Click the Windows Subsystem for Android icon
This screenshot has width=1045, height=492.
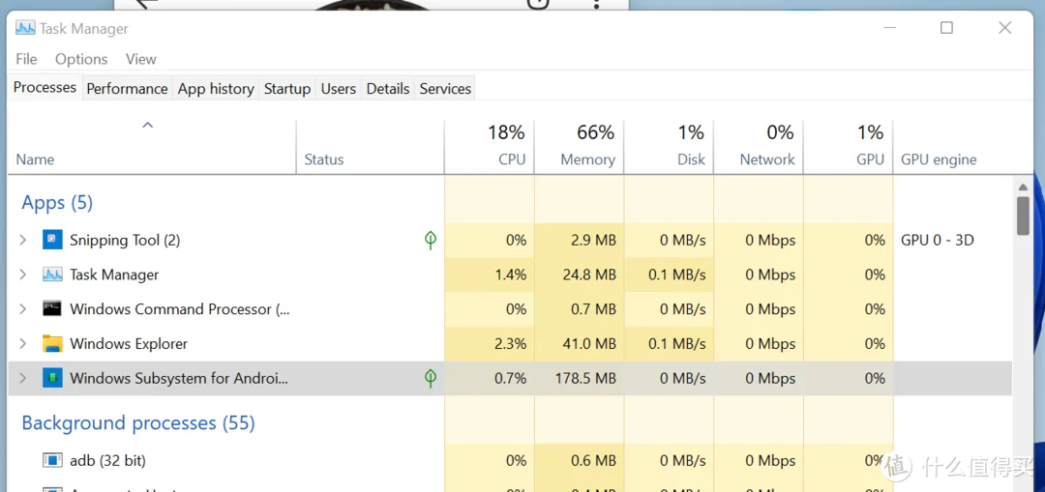pyautogui.click(x=52, y=378)
